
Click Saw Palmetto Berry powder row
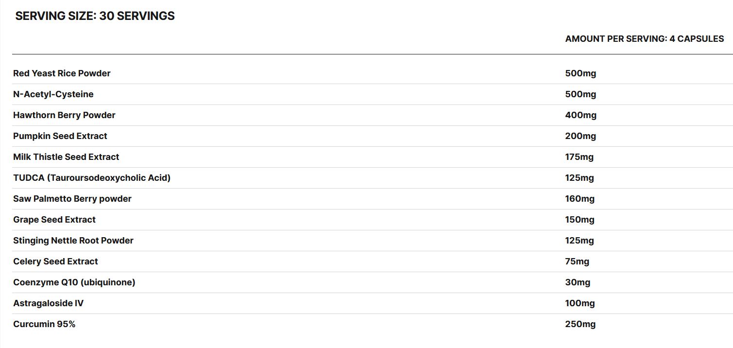click(373, 199)
